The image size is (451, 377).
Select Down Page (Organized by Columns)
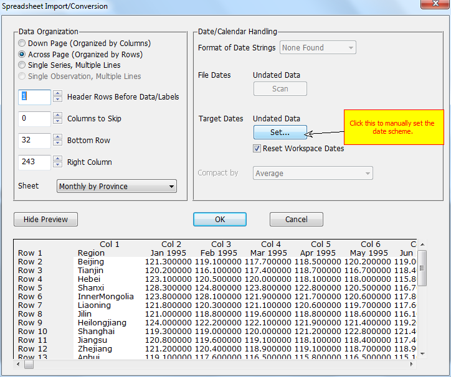click(22, 44)
